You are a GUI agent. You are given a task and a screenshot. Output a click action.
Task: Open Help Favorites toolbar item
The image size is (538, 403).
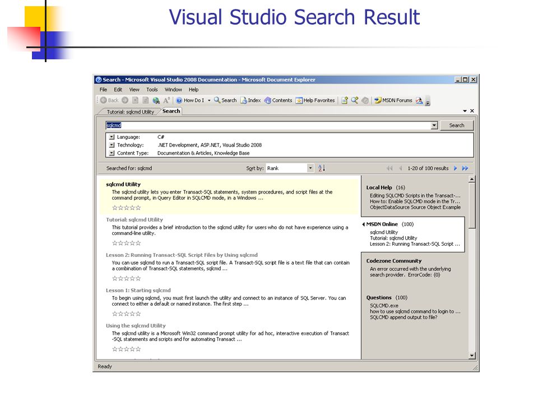coord(315,100)
